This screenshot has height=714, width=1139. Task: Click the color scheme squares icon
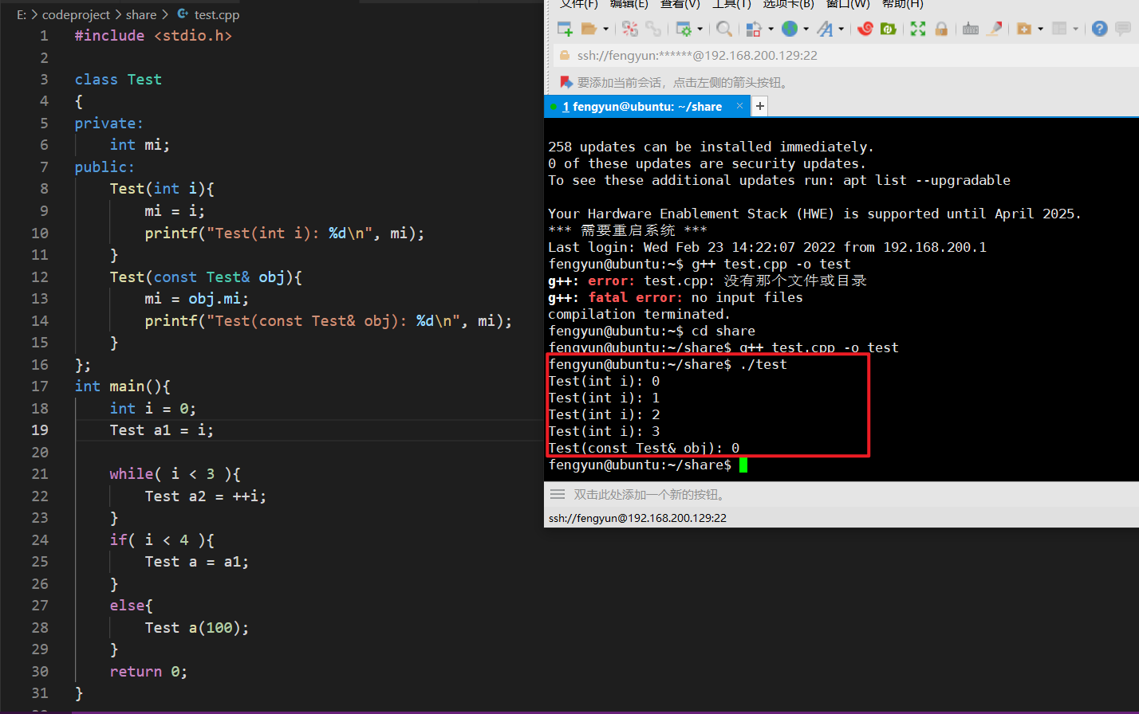(754, 29)
